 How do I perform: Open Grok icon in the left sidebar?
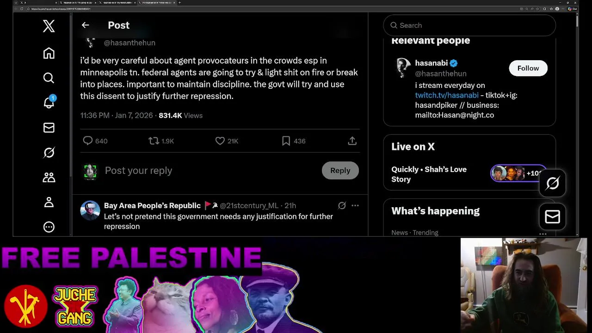coord(49,152)
